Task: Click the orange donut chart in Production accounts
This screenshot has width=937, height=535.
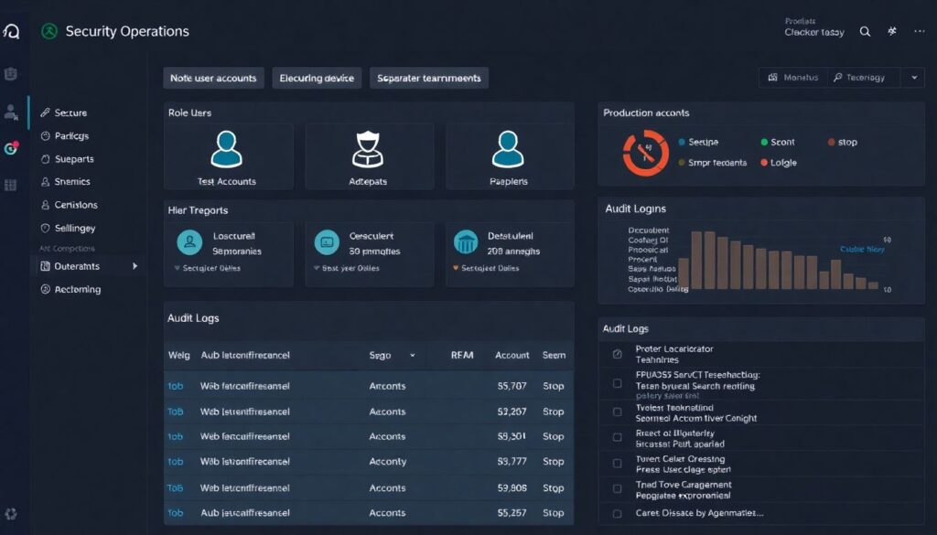Action: tap(645, 152)
